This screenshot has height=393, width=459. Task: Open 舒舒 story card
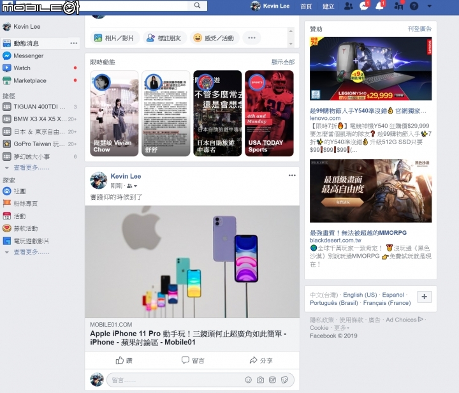click(166, 114)
